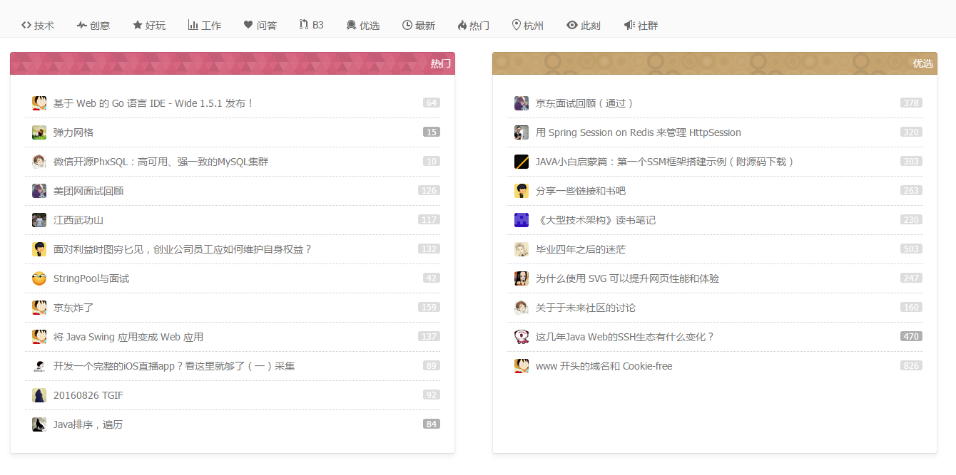Open the 好玩 star section

(x=149, y=25)
